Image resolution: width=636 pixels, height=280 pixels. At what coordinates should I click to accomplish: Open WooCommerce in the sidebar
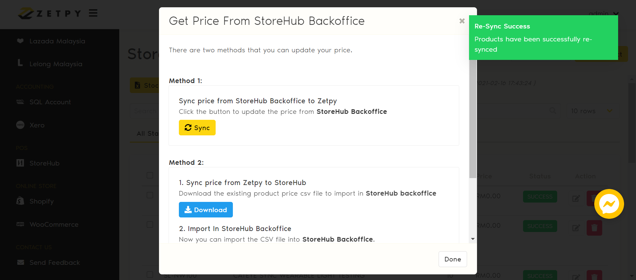(x=54, y=225)
